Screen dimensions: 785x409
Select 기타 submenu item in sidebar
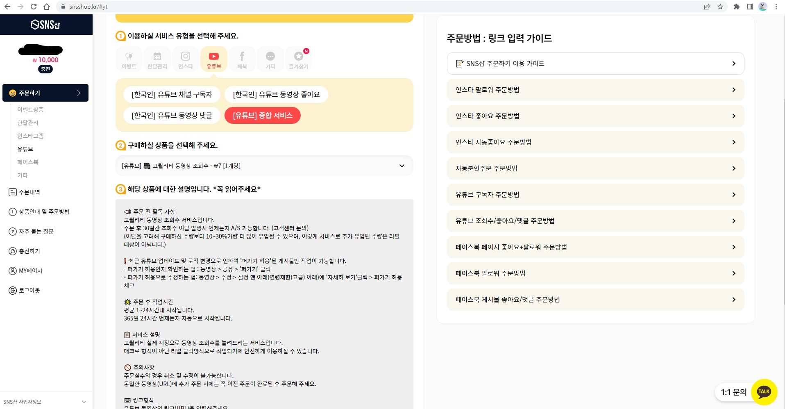coord(23,175)
